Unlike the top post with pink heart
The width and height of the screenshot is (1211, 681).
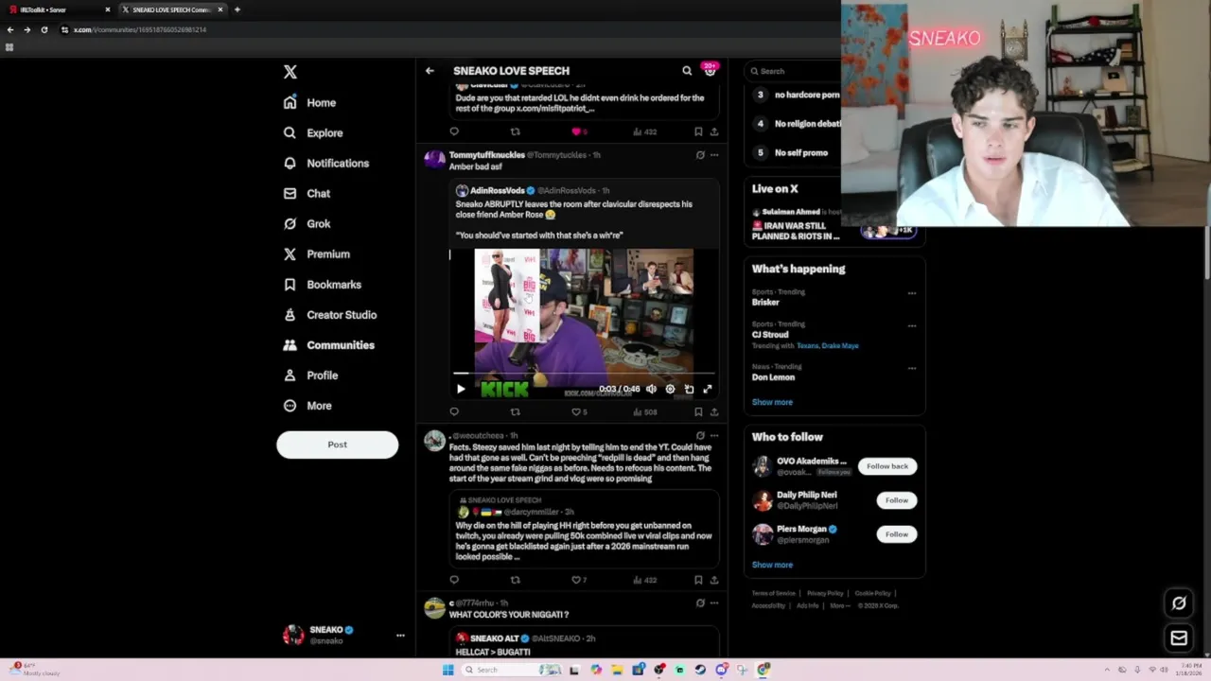pyautogui.click(x=579, y=131)
